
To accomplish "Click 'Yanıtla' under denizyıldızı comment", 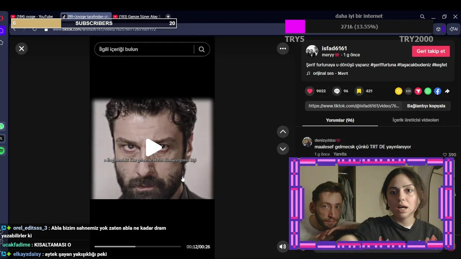I will [x=340, y=154].
